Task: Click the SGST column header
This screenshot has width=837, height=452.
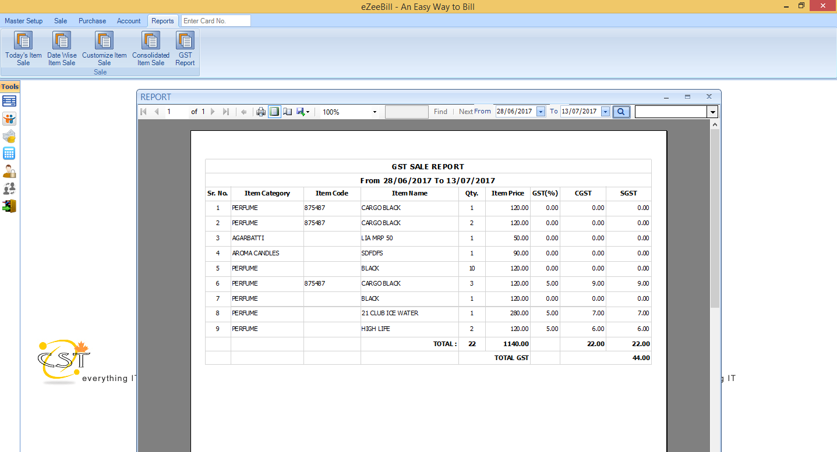Action: tap(628, 193)
